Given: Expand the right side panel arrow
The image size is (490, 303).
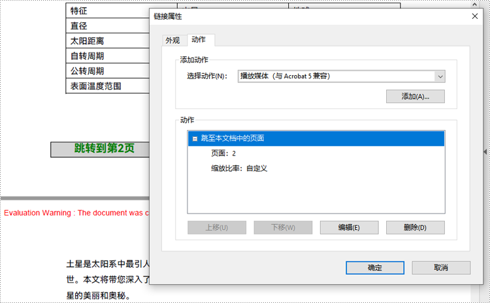Looking at the screenshot, I should coord(485,151).
